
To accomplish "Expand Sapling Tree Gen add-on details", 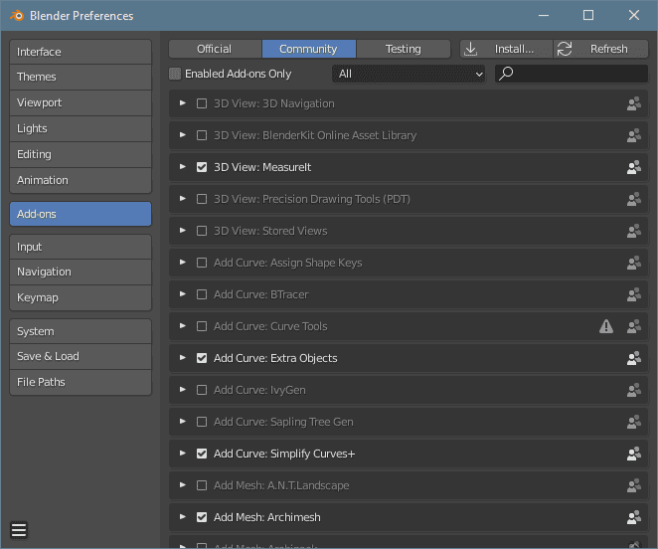I will click(183, 422).
